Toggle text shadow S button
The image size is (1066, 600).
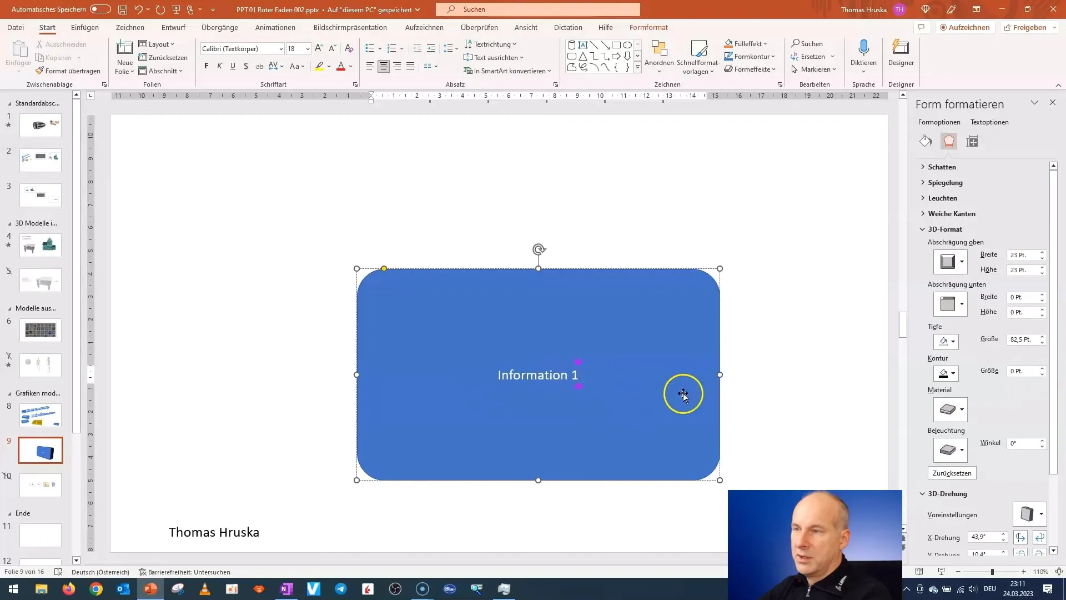[x=246, y=66]
